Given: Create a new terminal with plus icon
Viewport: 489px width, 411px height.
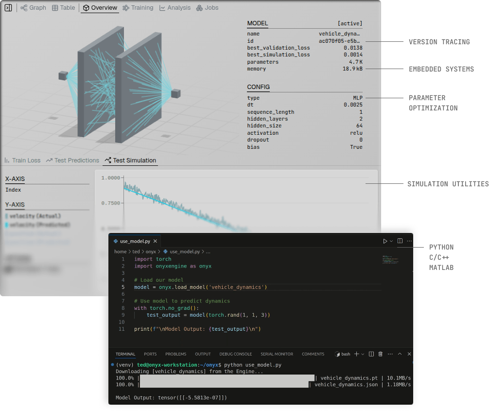Looking at the screenshot, I should coord(356,354).
